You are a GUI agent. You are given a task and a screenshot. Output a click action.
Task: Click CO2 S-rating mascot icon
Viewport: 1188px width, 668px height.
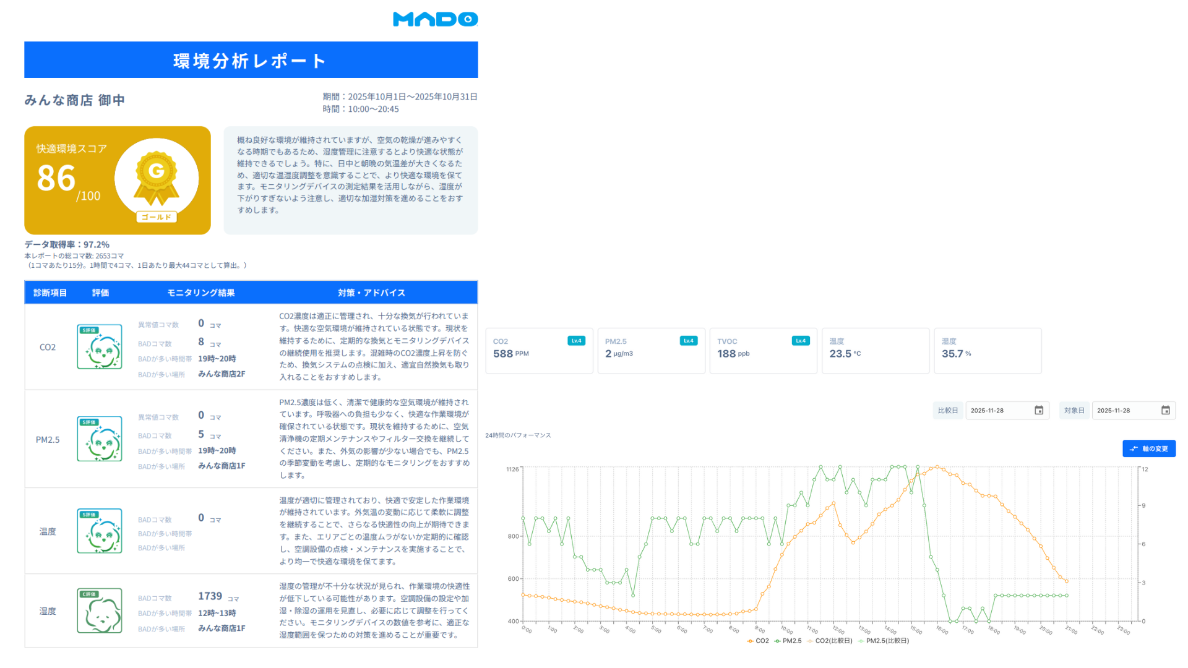[100, 347]
